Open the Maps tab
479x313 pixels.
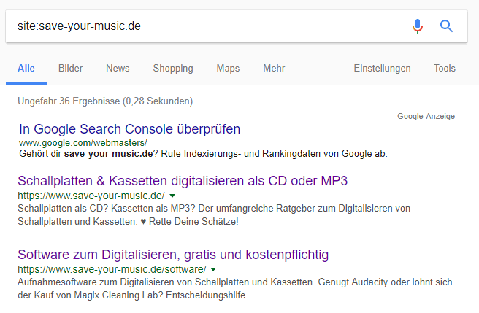(228, 69)
